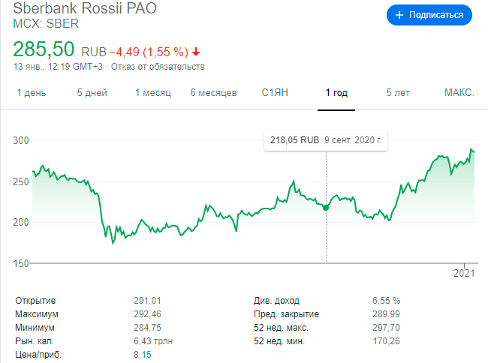The image size is (488, 363).
Task: Open the 1 месяц chart tab
Action: coord(153,92)
